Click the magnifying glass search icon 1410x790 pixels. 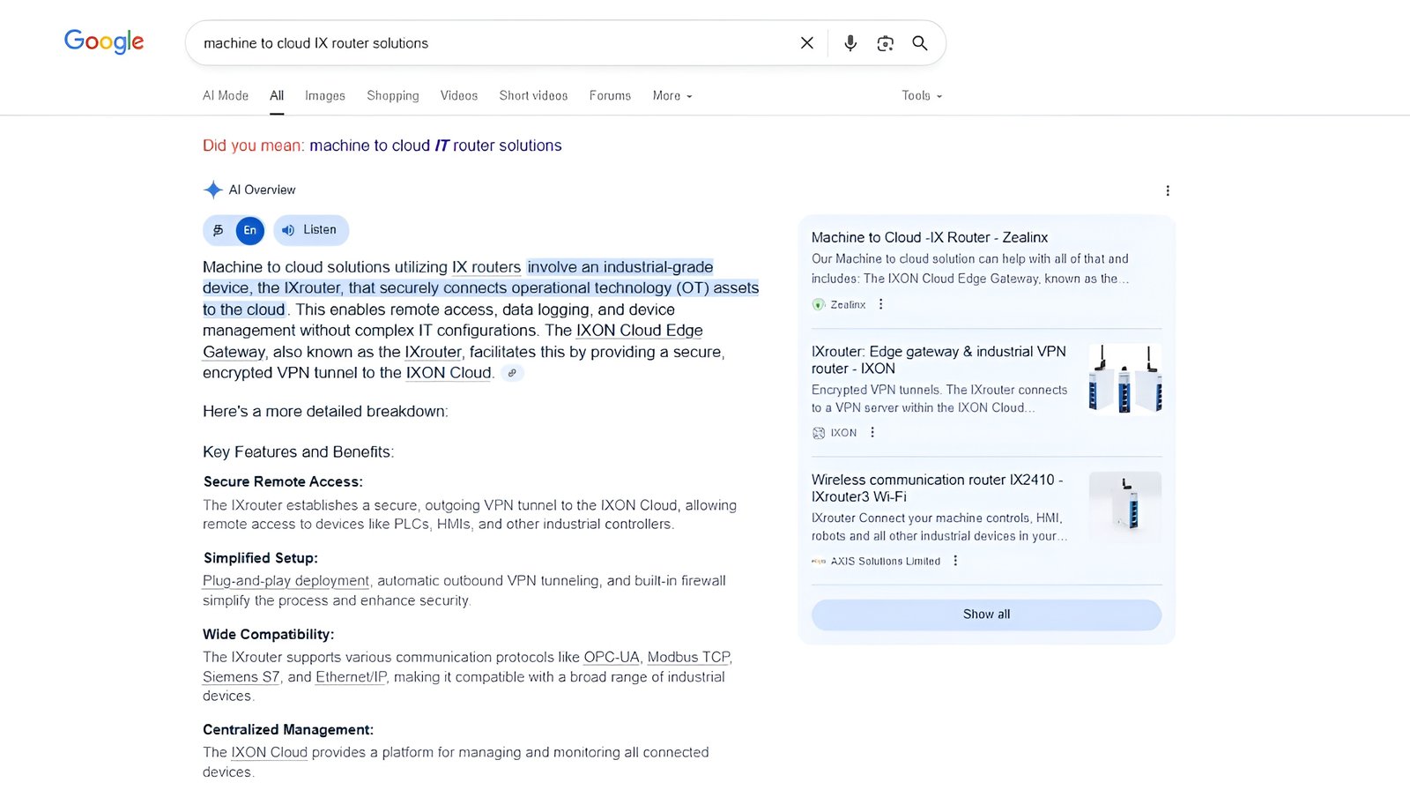tap(920, 43)
